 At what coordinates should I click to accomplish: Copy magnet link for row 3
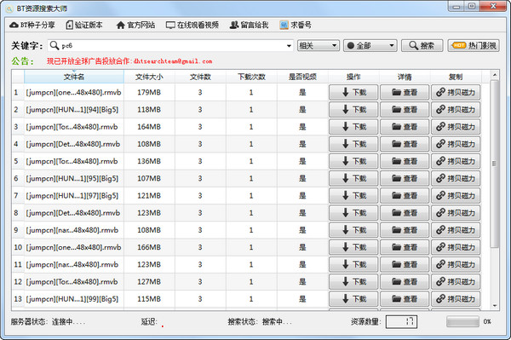point(456,127)
